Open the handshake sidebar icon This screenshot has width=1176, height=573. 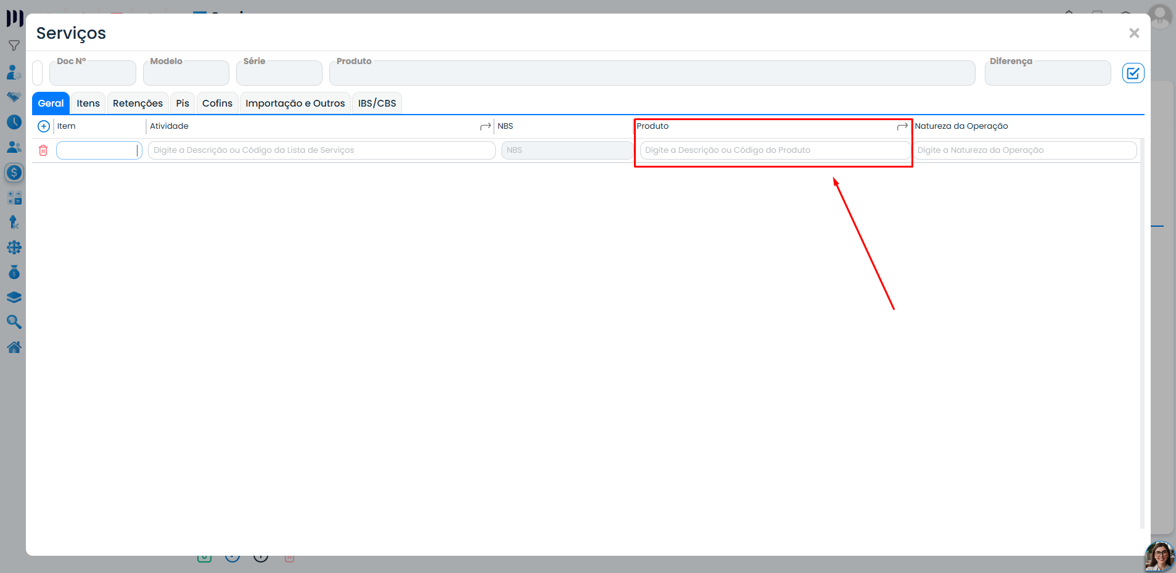click(x=14, y=97)
